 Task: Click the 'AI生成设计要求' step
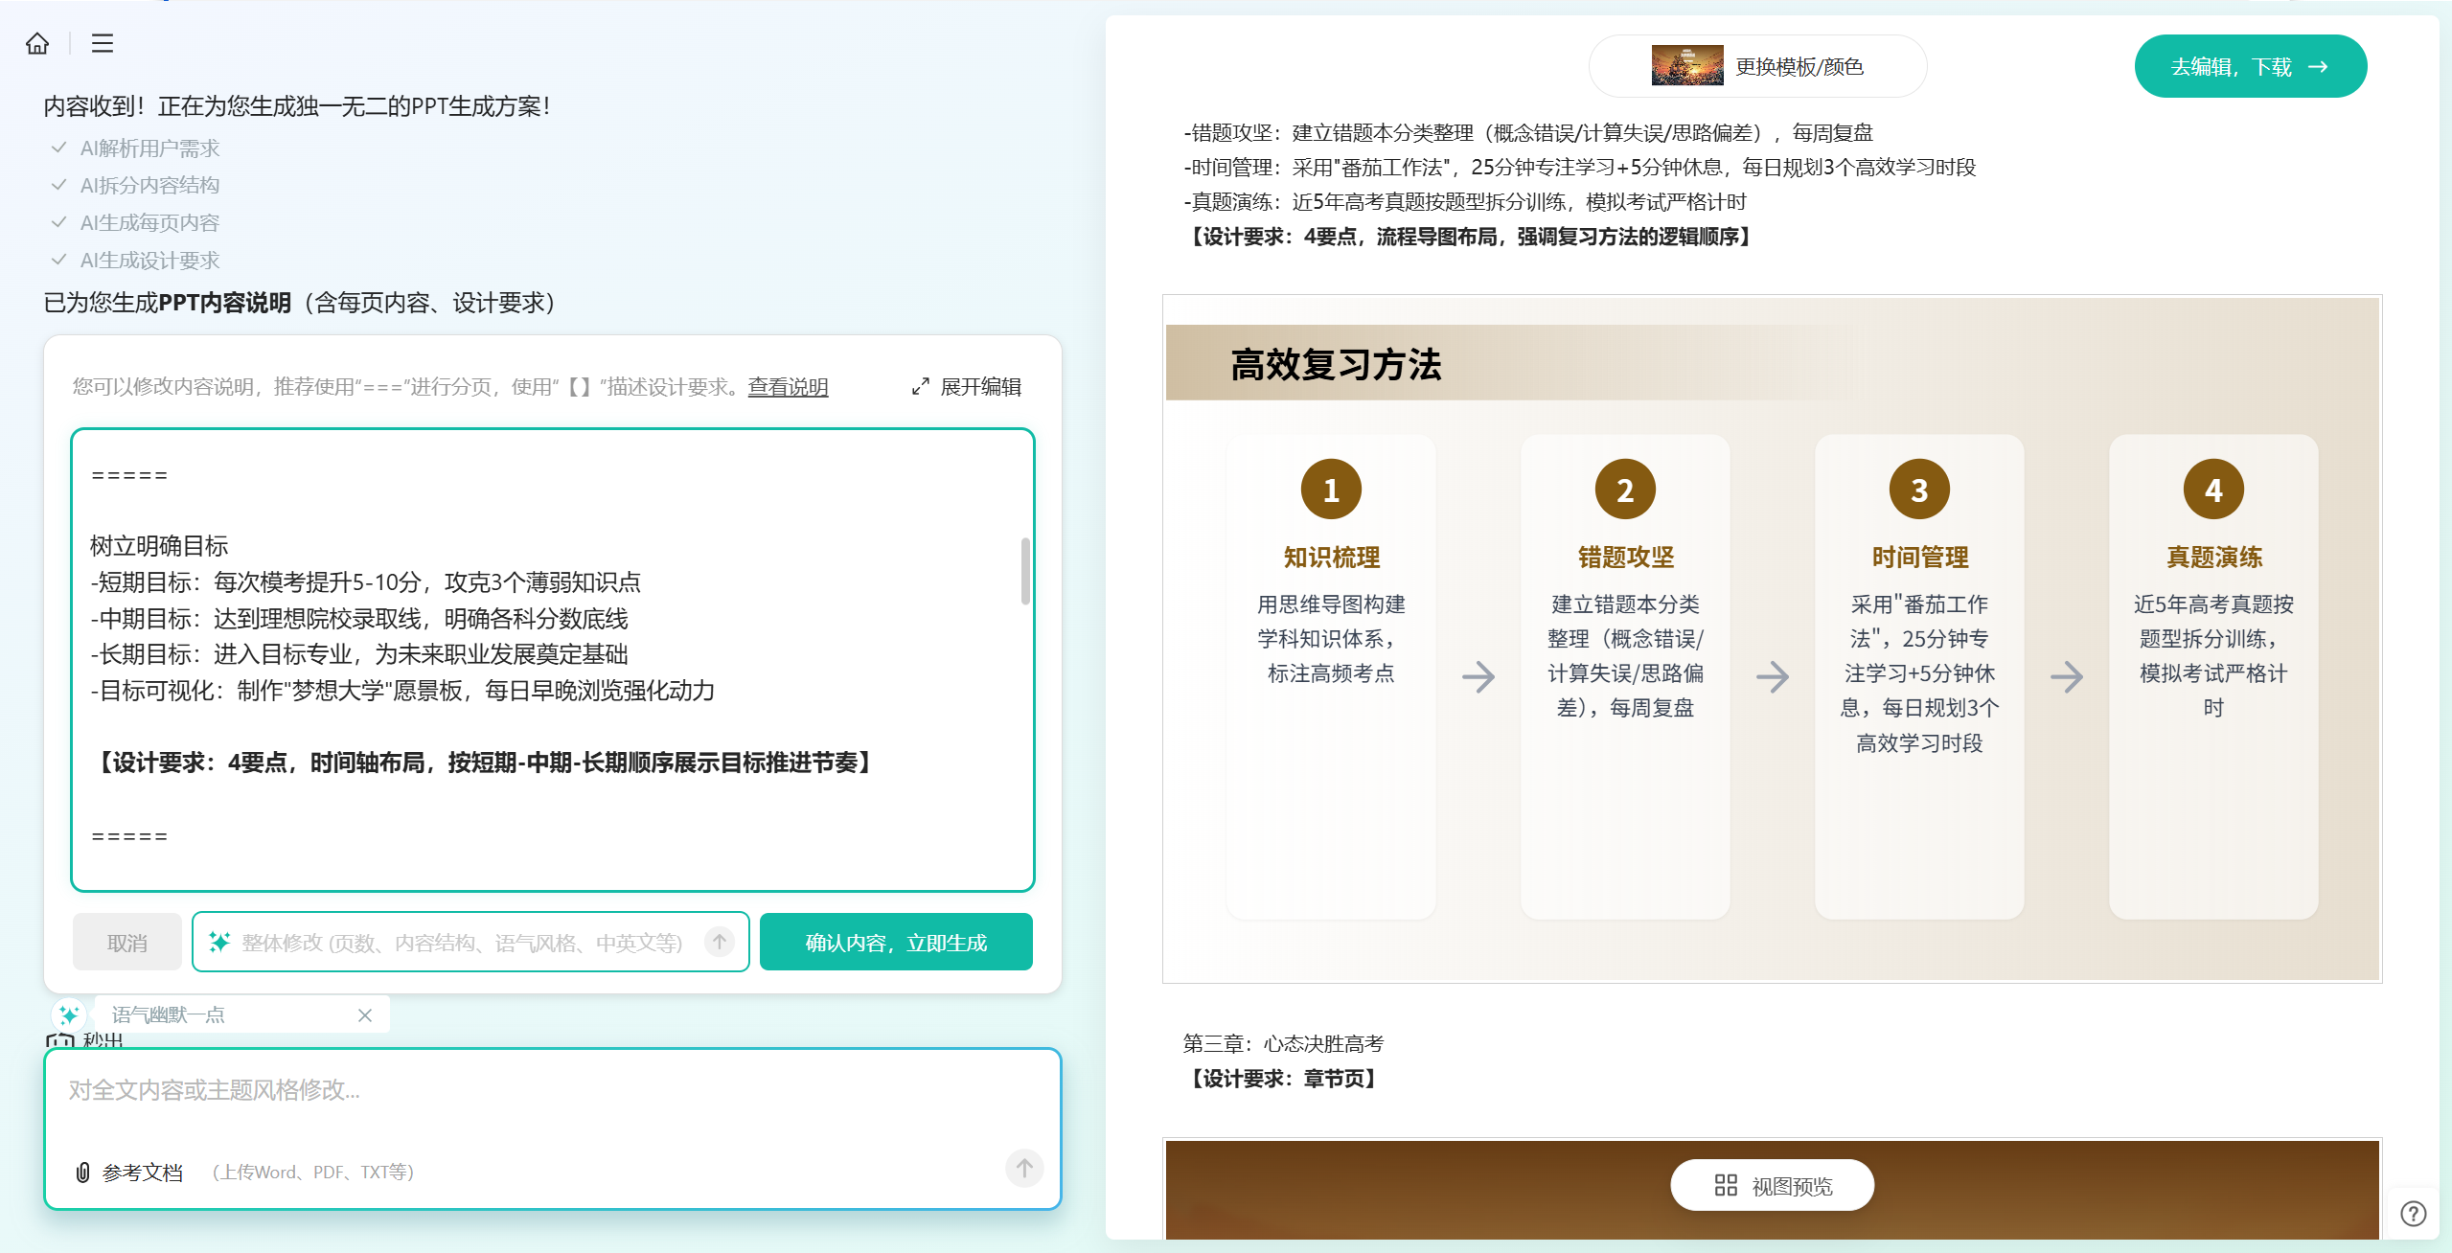click(x=149, y=260)
